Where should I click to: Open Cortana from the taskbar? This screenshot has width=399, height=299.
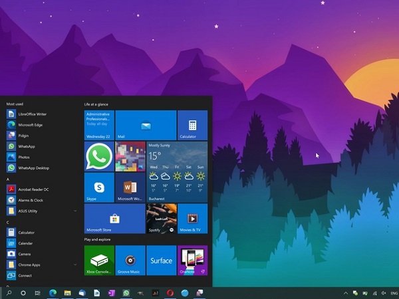click(23, 293)
